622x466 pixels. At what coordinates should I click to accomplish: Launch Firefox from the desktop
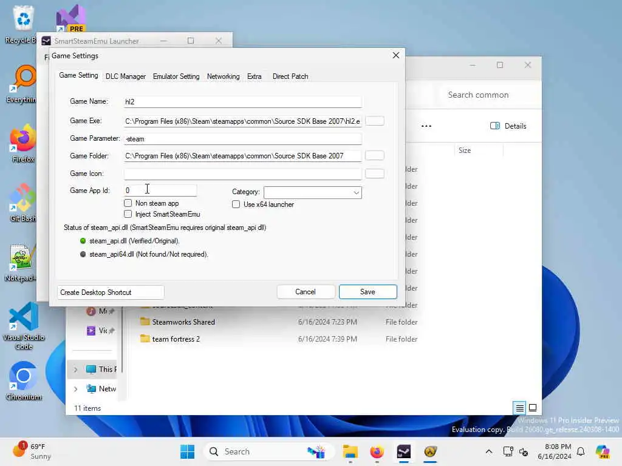point(23,143)
